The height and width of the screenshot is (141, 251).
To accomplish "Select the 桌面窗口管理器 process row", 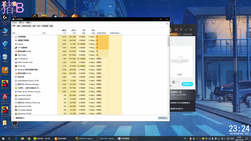I will point(66,40).
